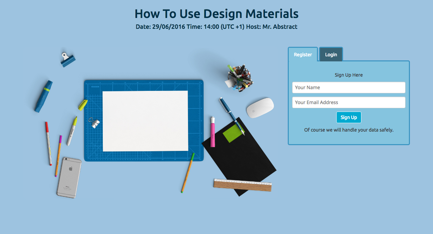Click the date and host information line
The image size is (433, 234).
tap(216, 27)
